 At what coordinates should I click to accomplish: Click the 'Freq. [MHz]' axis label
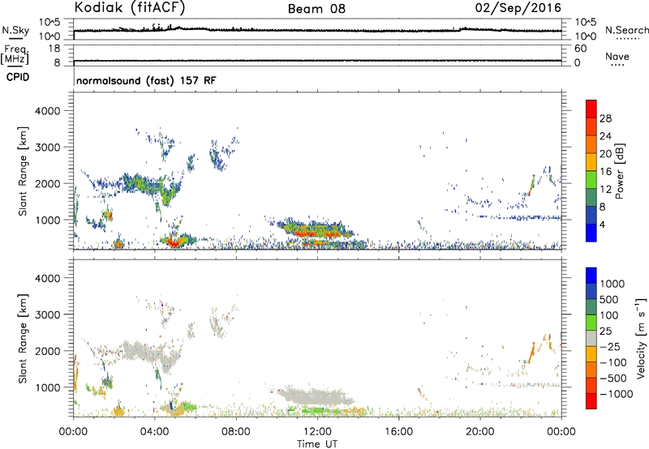coord(15,54)
